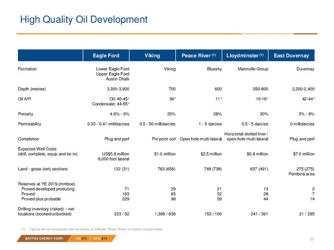Click 'Reserves at YE 2019 (mmboe)' label
Image resolution: width=334 pixels, height=250 pixels.
(46, 184)
